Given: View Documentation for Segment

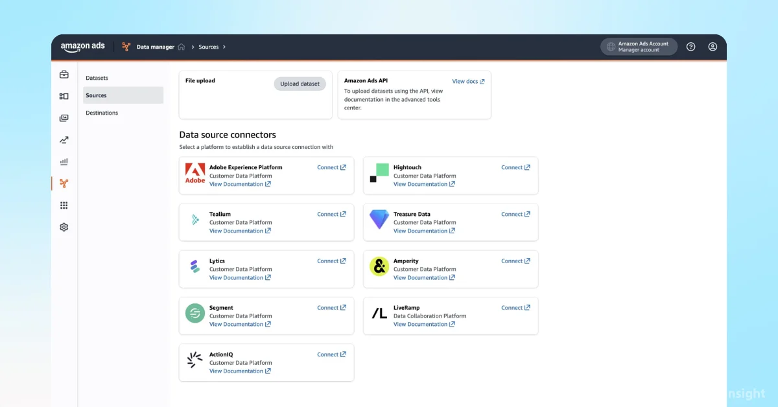Looking at the screenshot, I should point(240,324).
